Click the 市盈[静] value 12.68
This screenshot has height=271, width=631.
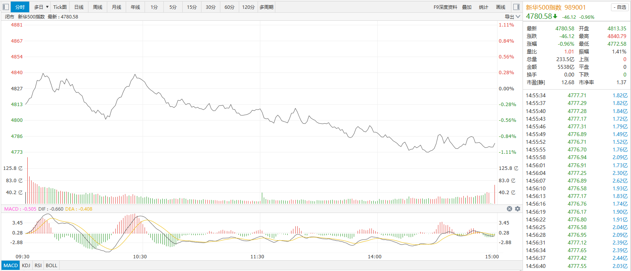(x=568, y=82)
